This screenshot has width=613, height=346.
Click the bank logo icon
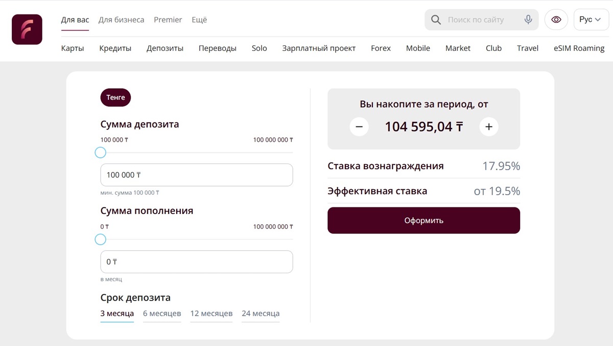[x=27, y=30]
